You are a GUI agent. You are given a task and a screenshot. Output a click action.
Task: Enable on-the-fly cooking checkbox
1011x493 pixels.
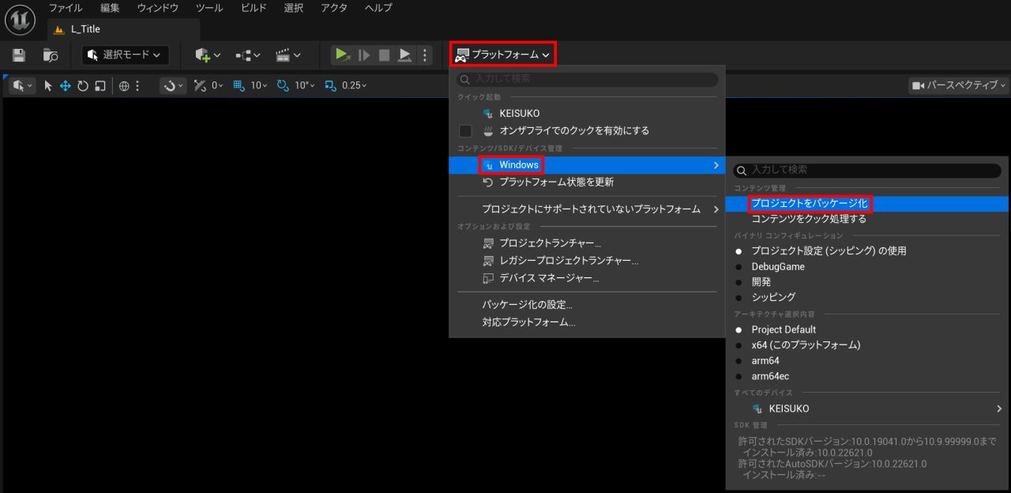pos(466,131)
